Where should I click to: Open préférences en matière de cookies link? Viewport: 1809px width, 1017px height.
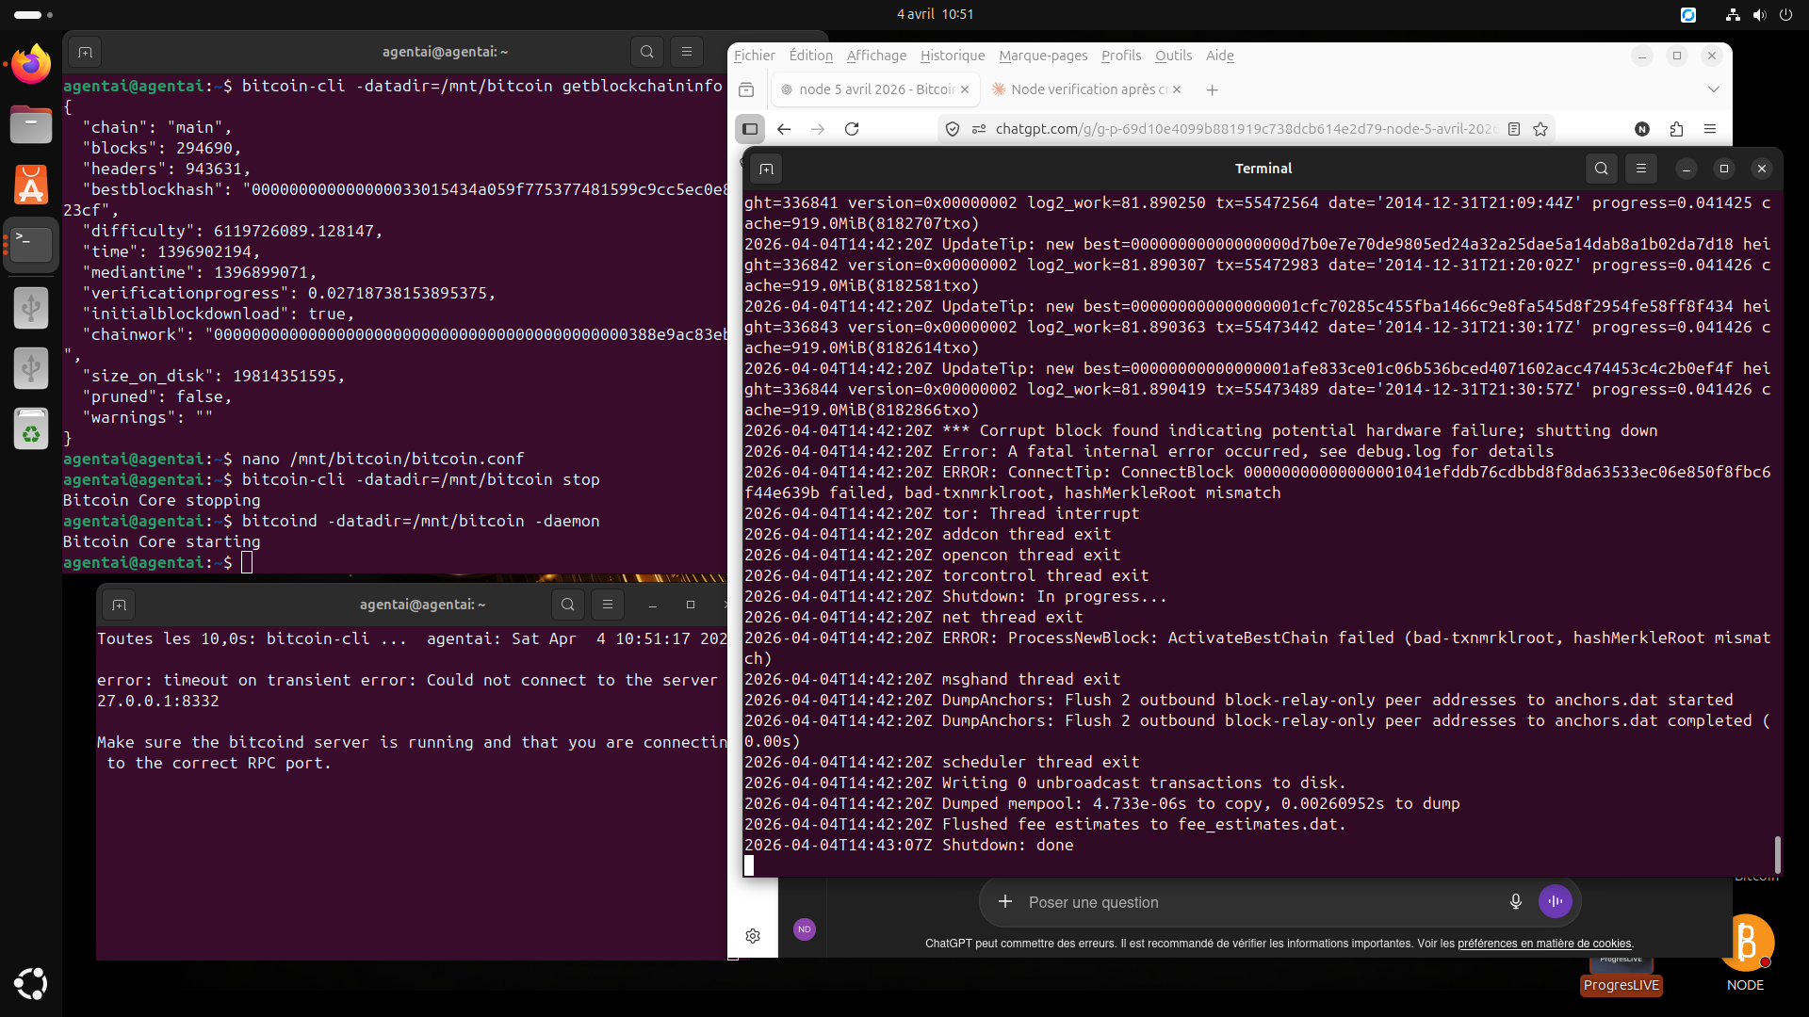tap(1544, 944)
